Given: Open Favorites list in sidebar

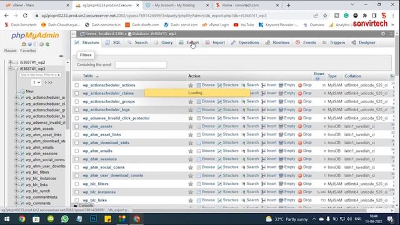Looking at the screenshot, I should tap(28, 51).
